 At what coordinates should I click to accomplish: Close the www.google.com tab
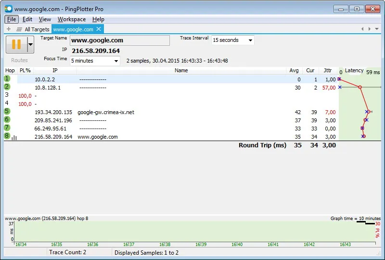click(x=99, y=29)
